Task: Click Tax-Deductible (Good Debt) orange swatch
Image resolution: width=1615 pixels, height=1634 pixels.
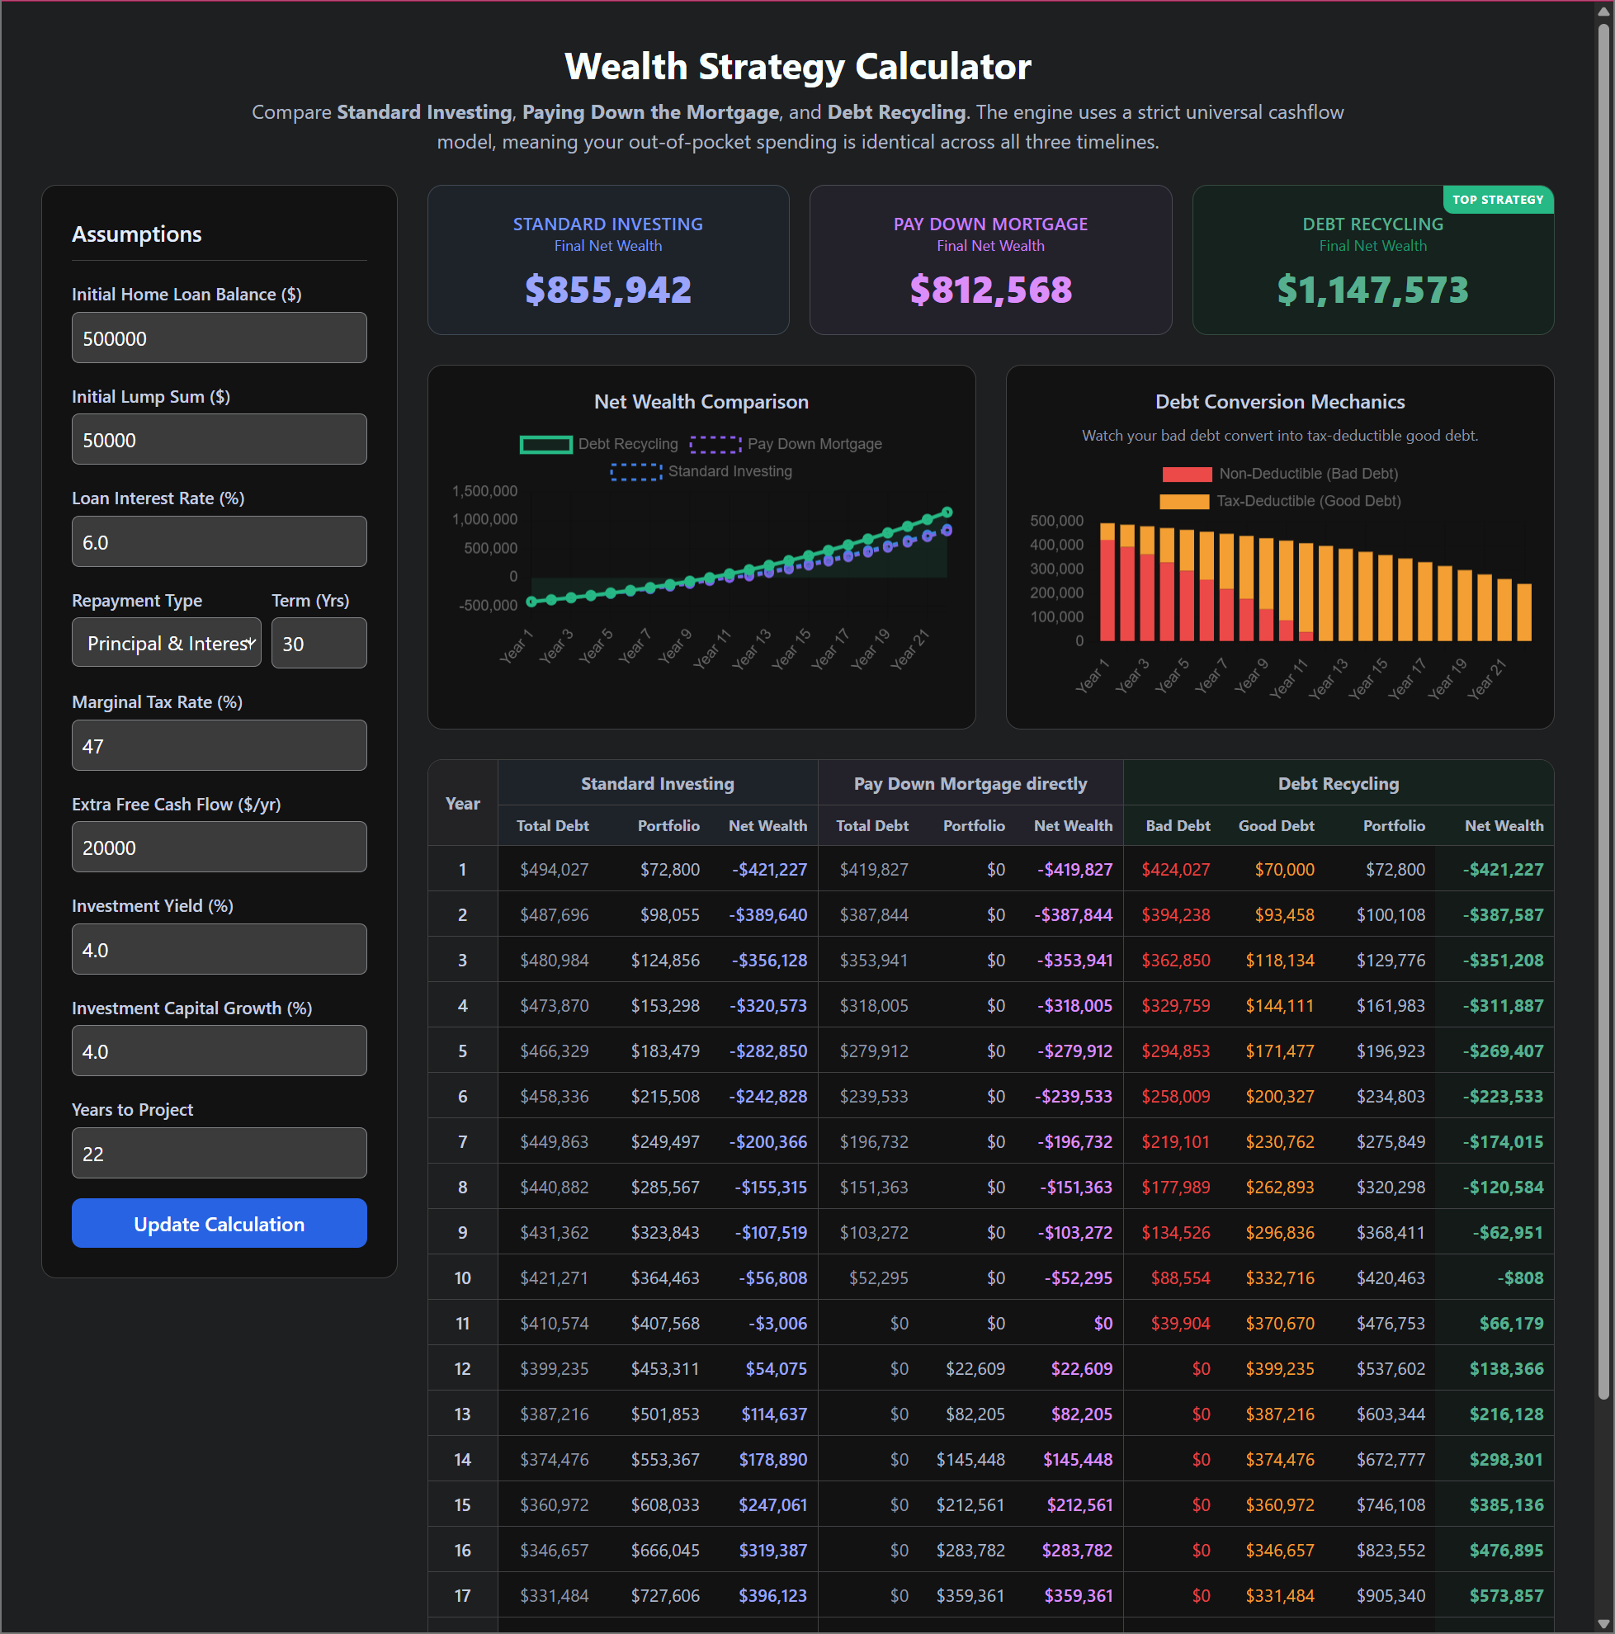Action: [x=1183, y=502]
